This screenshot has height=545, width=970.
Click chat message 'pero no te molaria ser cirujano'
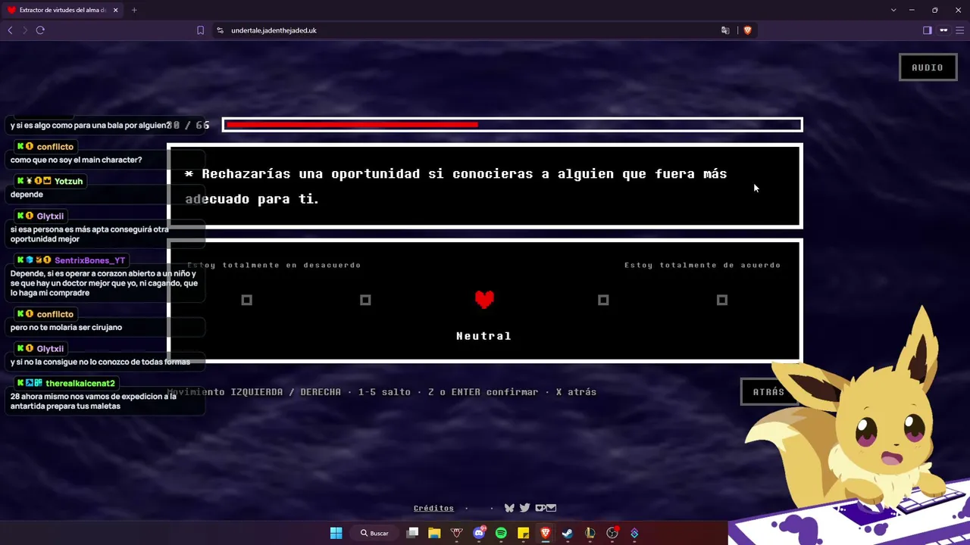(x=66, y=327)
